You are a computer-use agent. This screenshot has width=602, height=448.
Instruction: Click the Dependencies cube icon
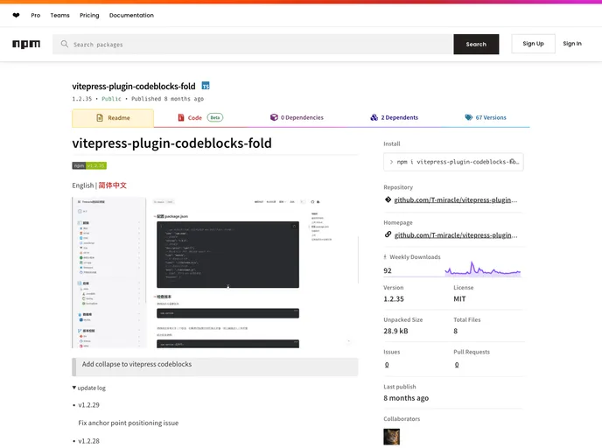(x=274, y=117)
